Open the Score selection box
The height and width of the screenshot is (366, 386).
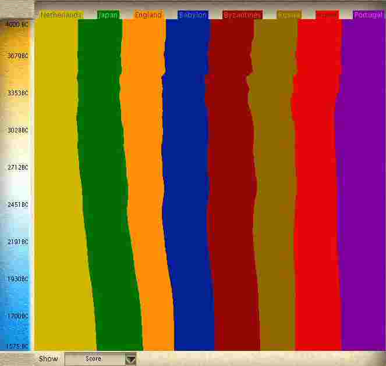[x=94, y=359]
